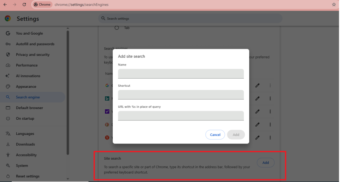Reload the page with the refresh icon
The image size is (363, 182).
click(x=24, y=5)
